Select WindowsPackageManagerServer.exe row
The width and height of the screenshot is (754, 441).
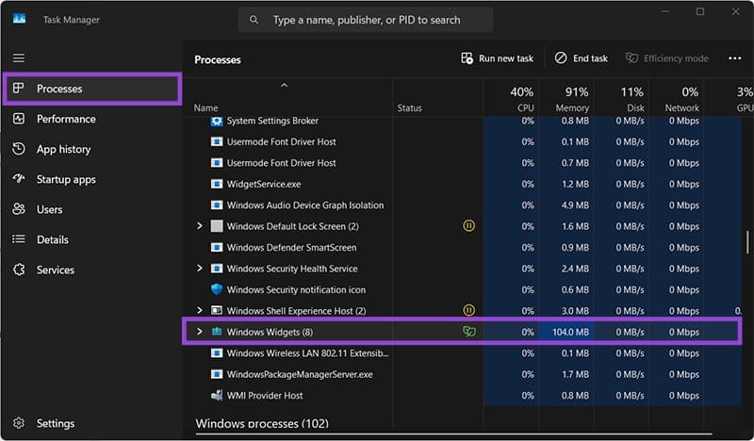[x=463, y=374]
